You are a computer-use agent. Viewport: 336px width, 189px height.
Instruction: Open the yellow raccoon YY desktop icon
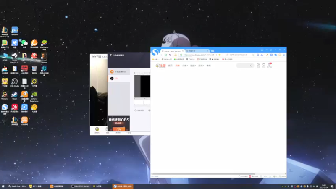click(5, 82)
